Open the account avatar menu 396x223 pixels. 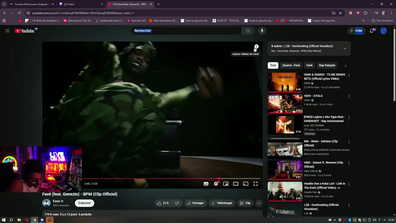[383, 31]
